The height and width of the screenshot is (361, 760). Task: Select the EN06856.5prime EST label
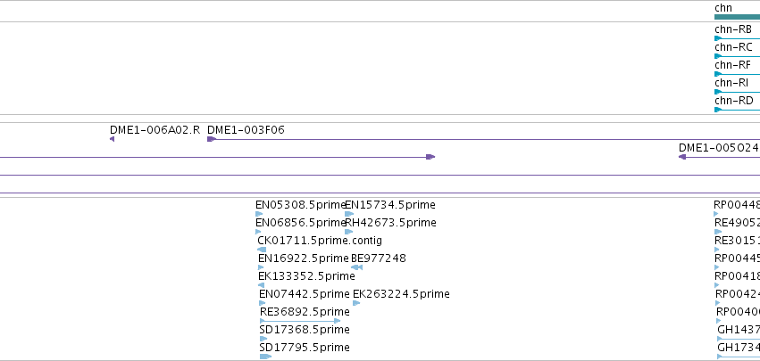click(x=300, y=223)
